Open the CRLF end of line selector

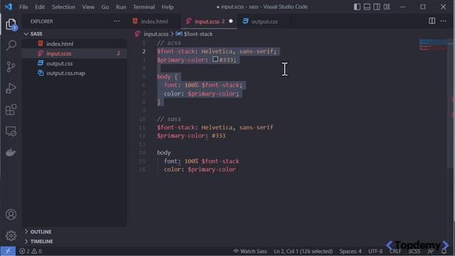pyautogui.click(x=395, y=251)
